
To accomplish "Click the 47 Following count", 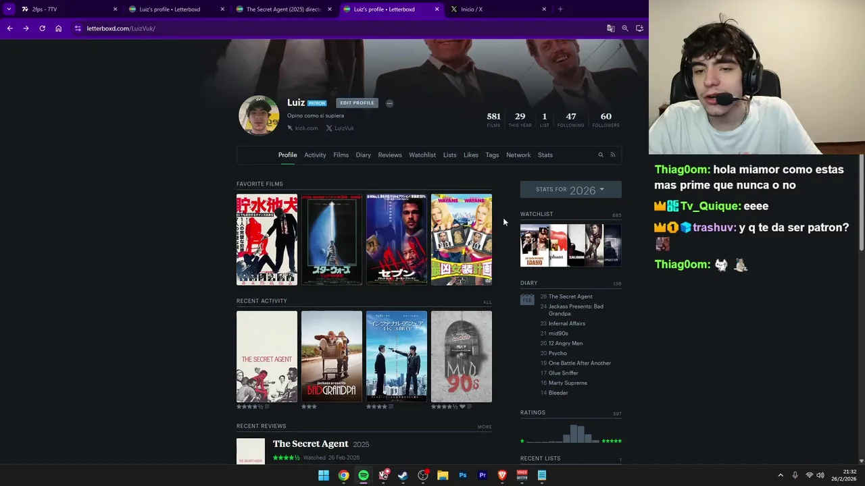I will click(571, 119).
